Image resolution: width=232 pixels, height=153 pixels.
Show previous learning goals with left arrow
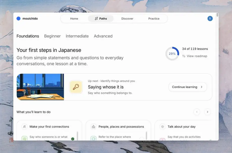(x=197, y=112)
